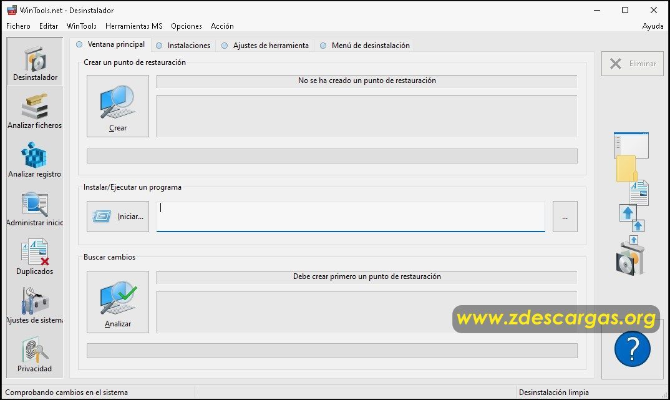670x400 pixels.
Task: Click the changes results text area
Action: pos(367,312)
